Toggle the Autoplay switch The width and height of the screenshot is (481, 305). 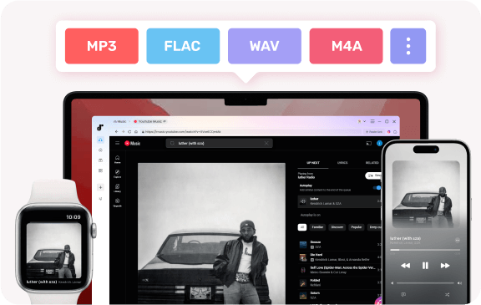click(377, 187)
